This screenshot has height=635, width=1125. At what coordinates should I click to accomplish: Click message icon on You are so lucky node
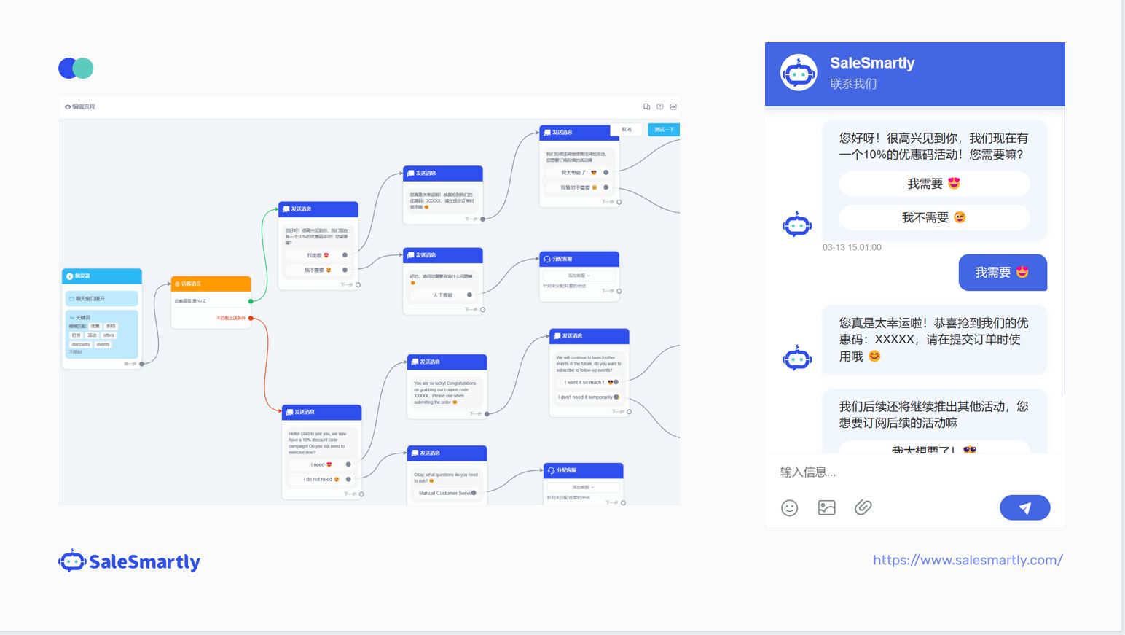[415, 362]
